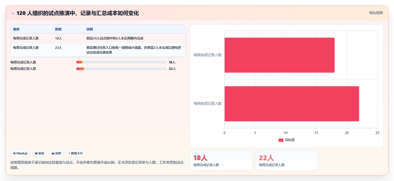Image resolution: width=394 pixels, height=181 pixels.
Task: Click the chart bar reaching 22
Action: 292,104
